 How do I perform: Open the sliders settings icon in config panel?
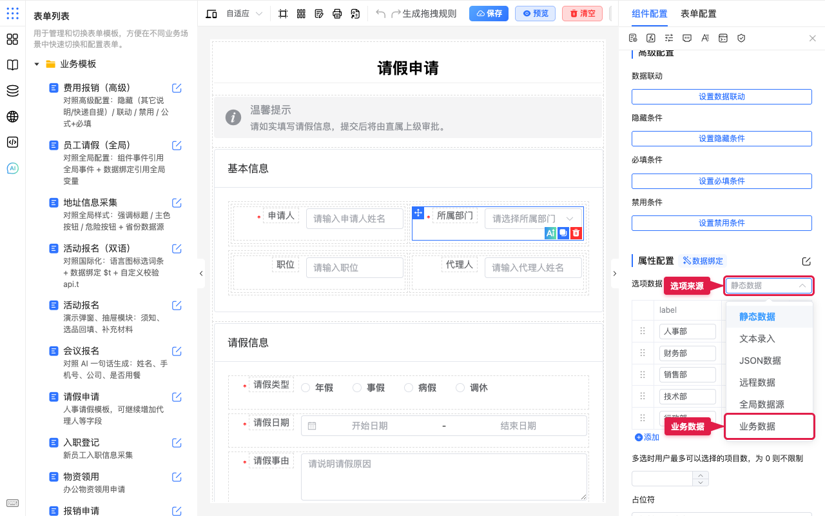669,38
